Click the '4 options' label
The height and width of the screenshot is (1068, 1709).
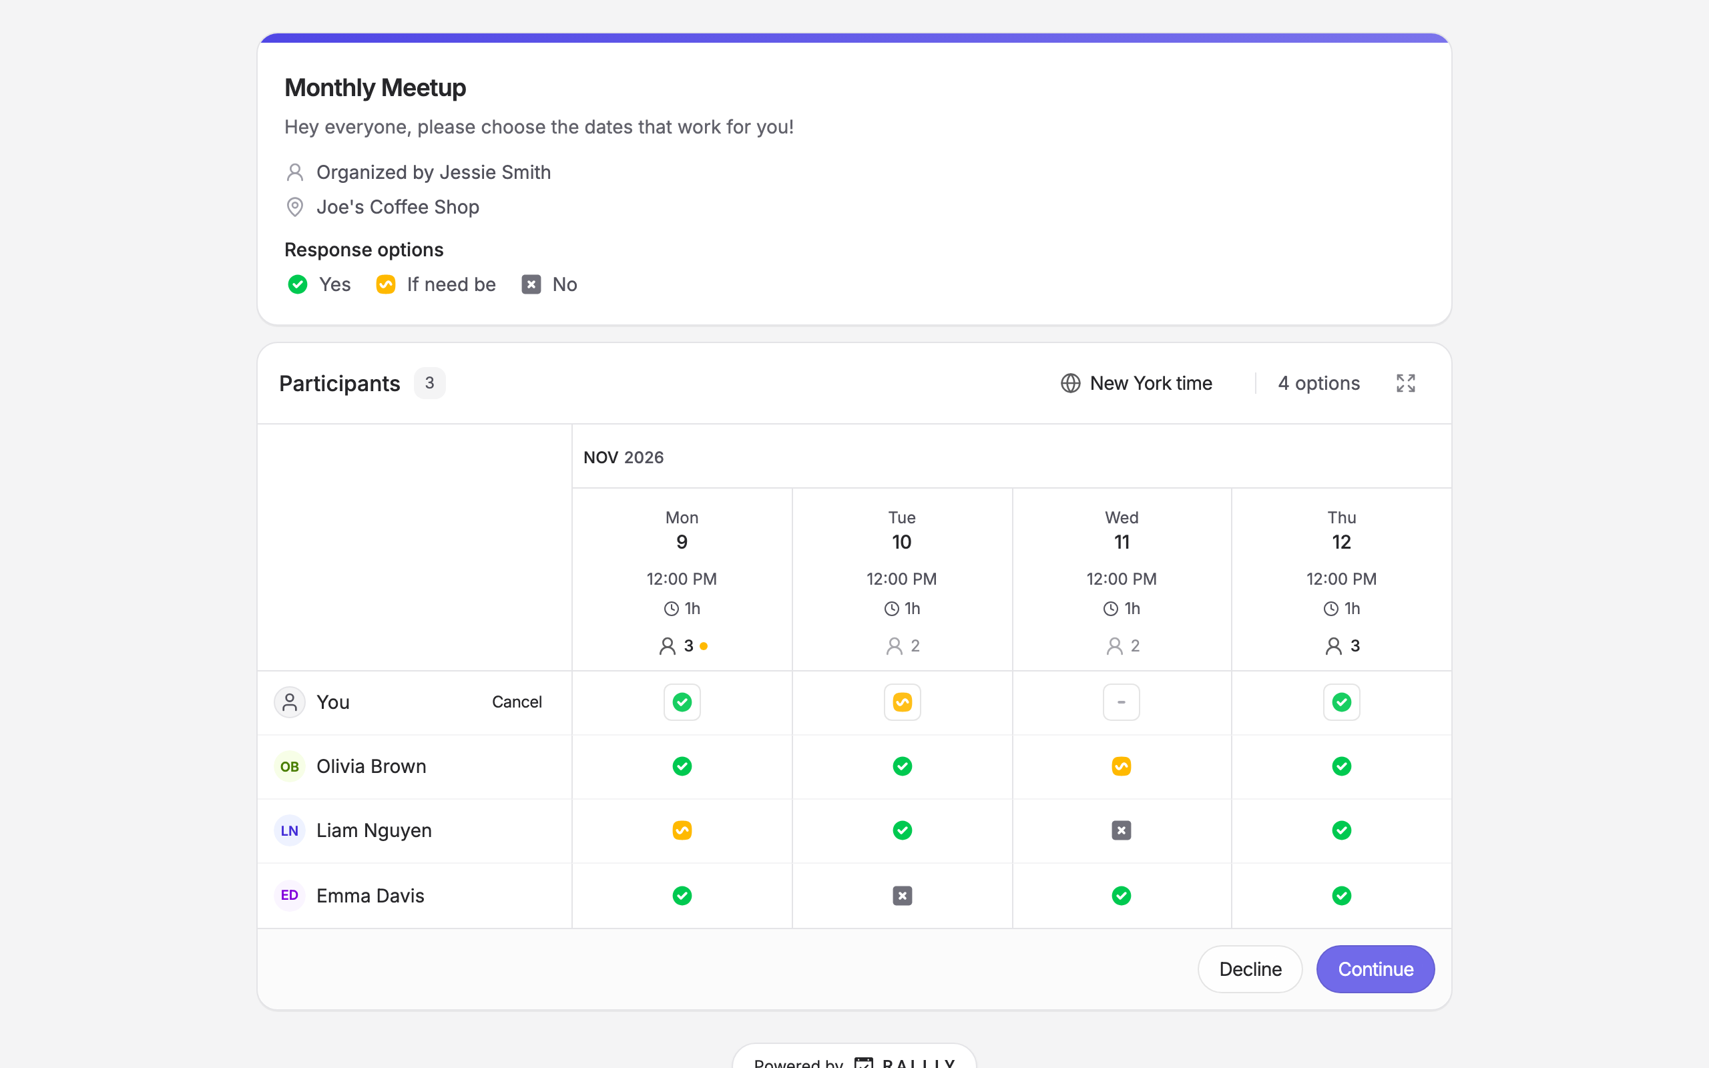(x=1318, y=383)
